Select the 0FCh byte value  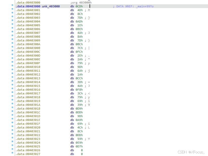point(79,52)
